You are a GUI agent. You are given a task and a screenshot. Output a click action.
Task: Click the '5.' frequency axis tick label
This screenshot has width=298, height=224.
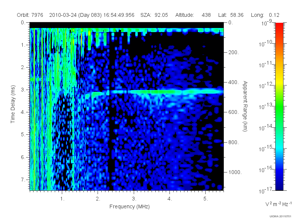coord(206,199)
